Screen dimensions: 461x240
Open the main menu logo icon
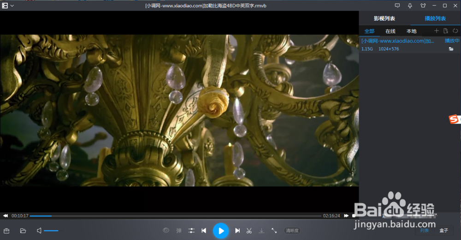5,6
